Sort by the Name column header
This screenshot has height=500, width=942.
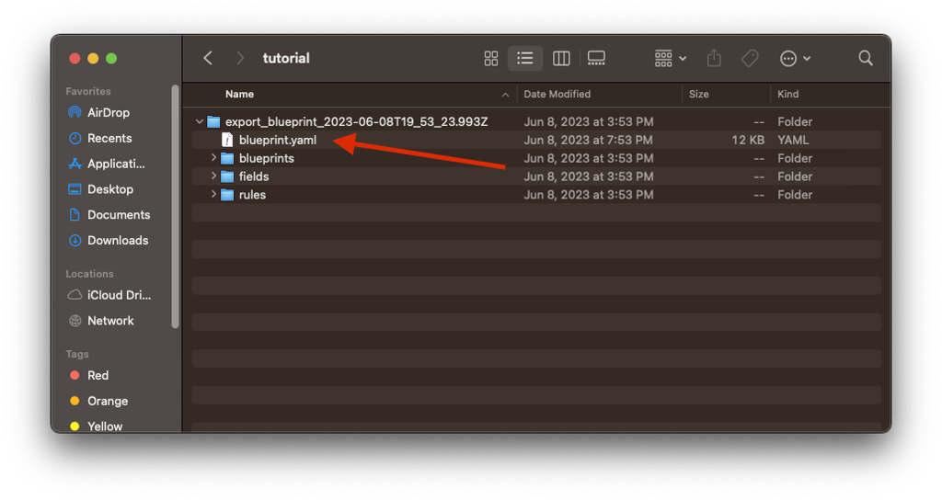pos(239,95)
